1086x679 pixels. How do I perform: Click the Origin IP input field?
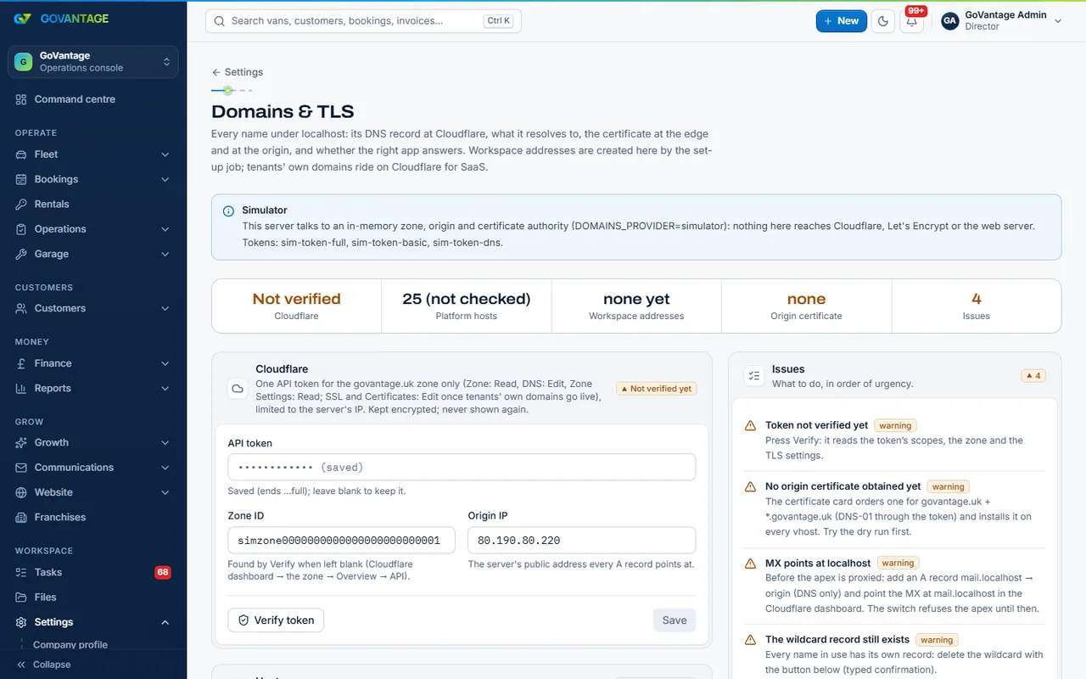coord(582,541)
